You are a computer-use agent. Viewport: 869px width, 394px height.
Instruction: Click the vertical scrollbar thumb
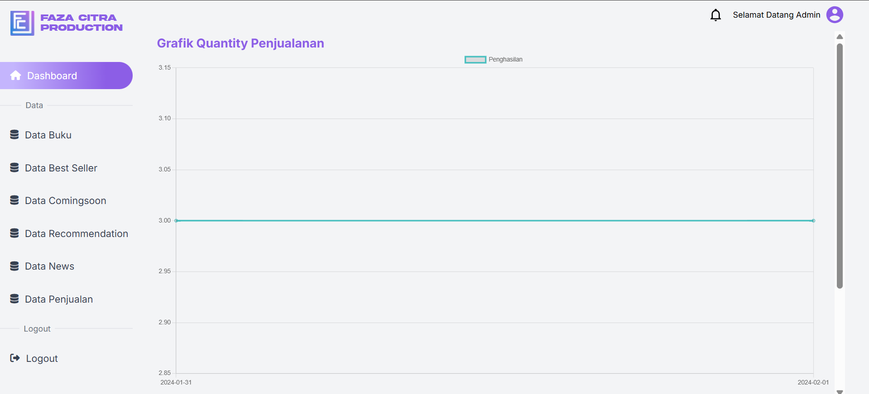pos(840,166)
